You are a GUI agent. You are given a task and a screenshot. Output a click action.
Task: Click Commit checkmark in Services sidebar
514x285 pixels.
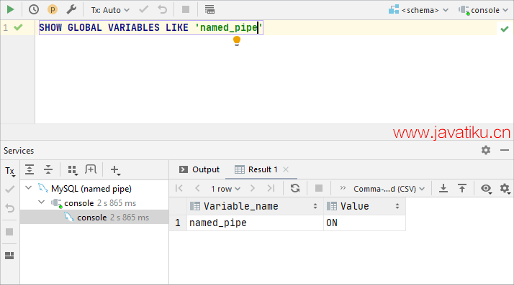[10, 189]
